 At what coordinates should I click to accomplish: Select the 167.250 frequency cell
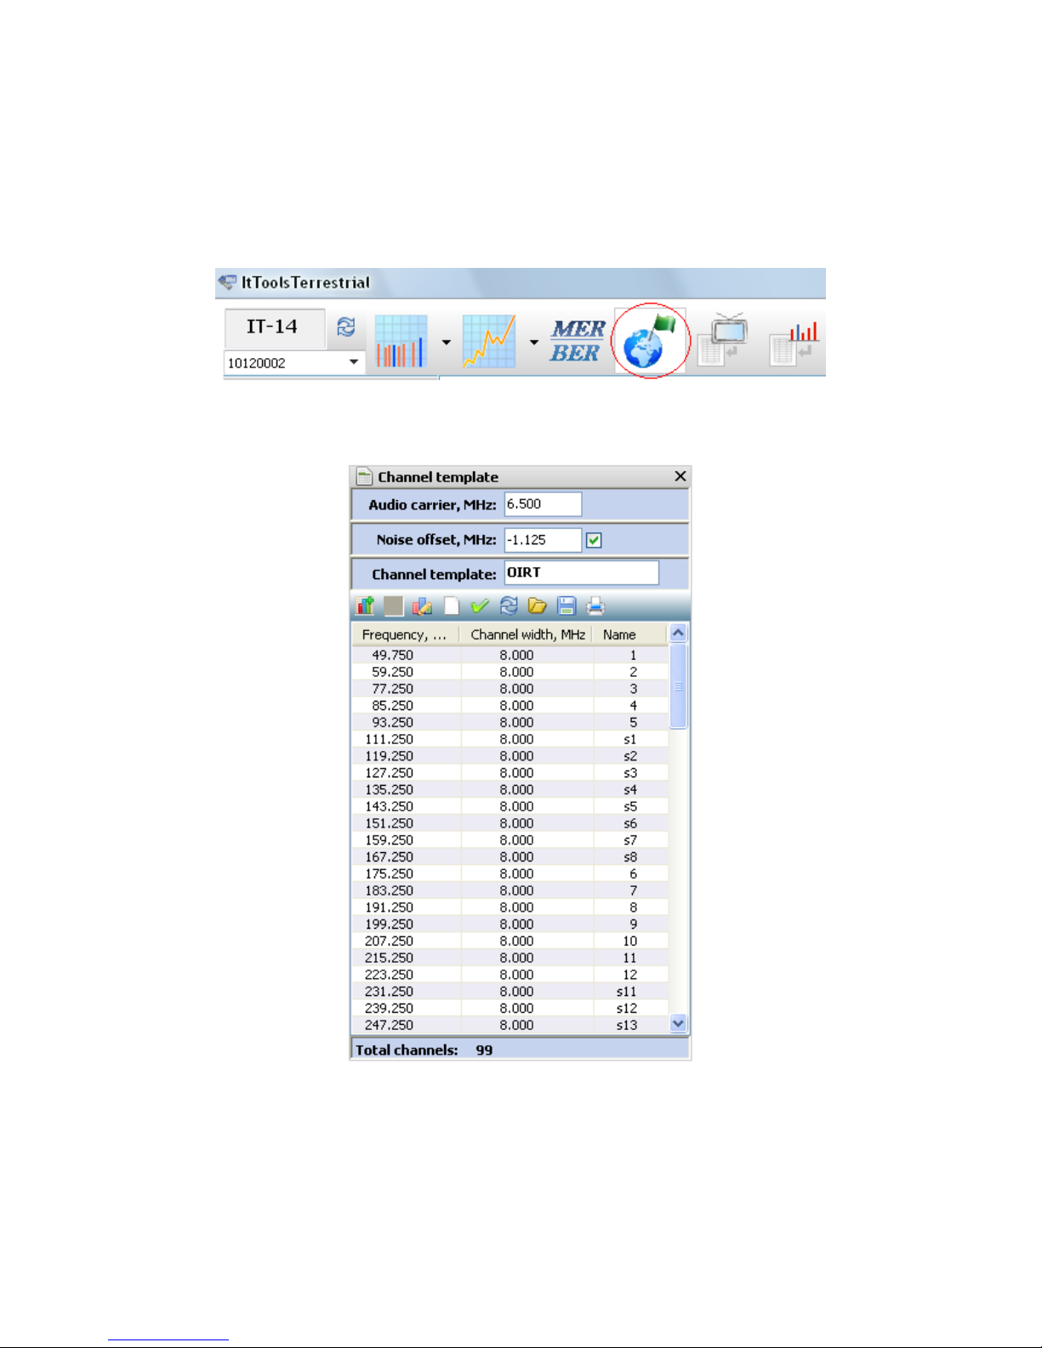click(407, 857)
